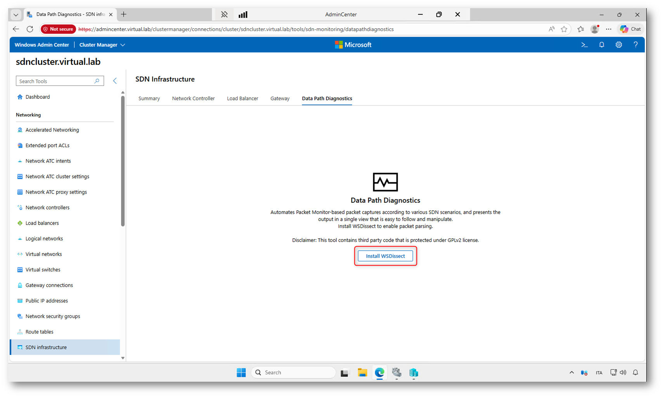The image size is (663, 398).
Task: Open the PowerShell console icon in header
Action: (x=584, y=45)
